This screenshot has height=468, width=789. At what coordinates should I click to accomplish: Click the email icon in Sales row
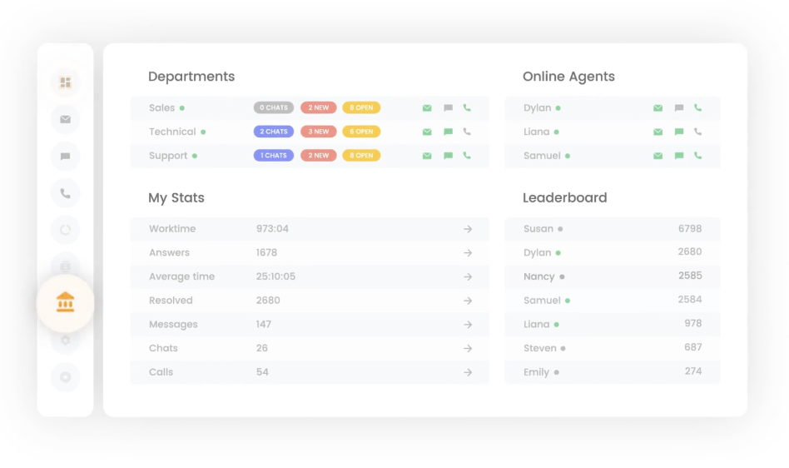click(427, 107)
